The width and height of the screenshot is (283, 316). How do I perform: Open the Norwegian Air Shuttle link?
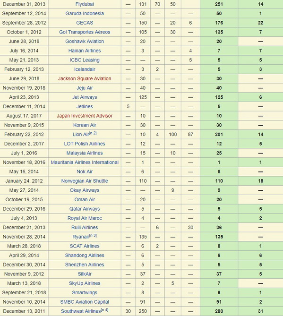point(85,181)
